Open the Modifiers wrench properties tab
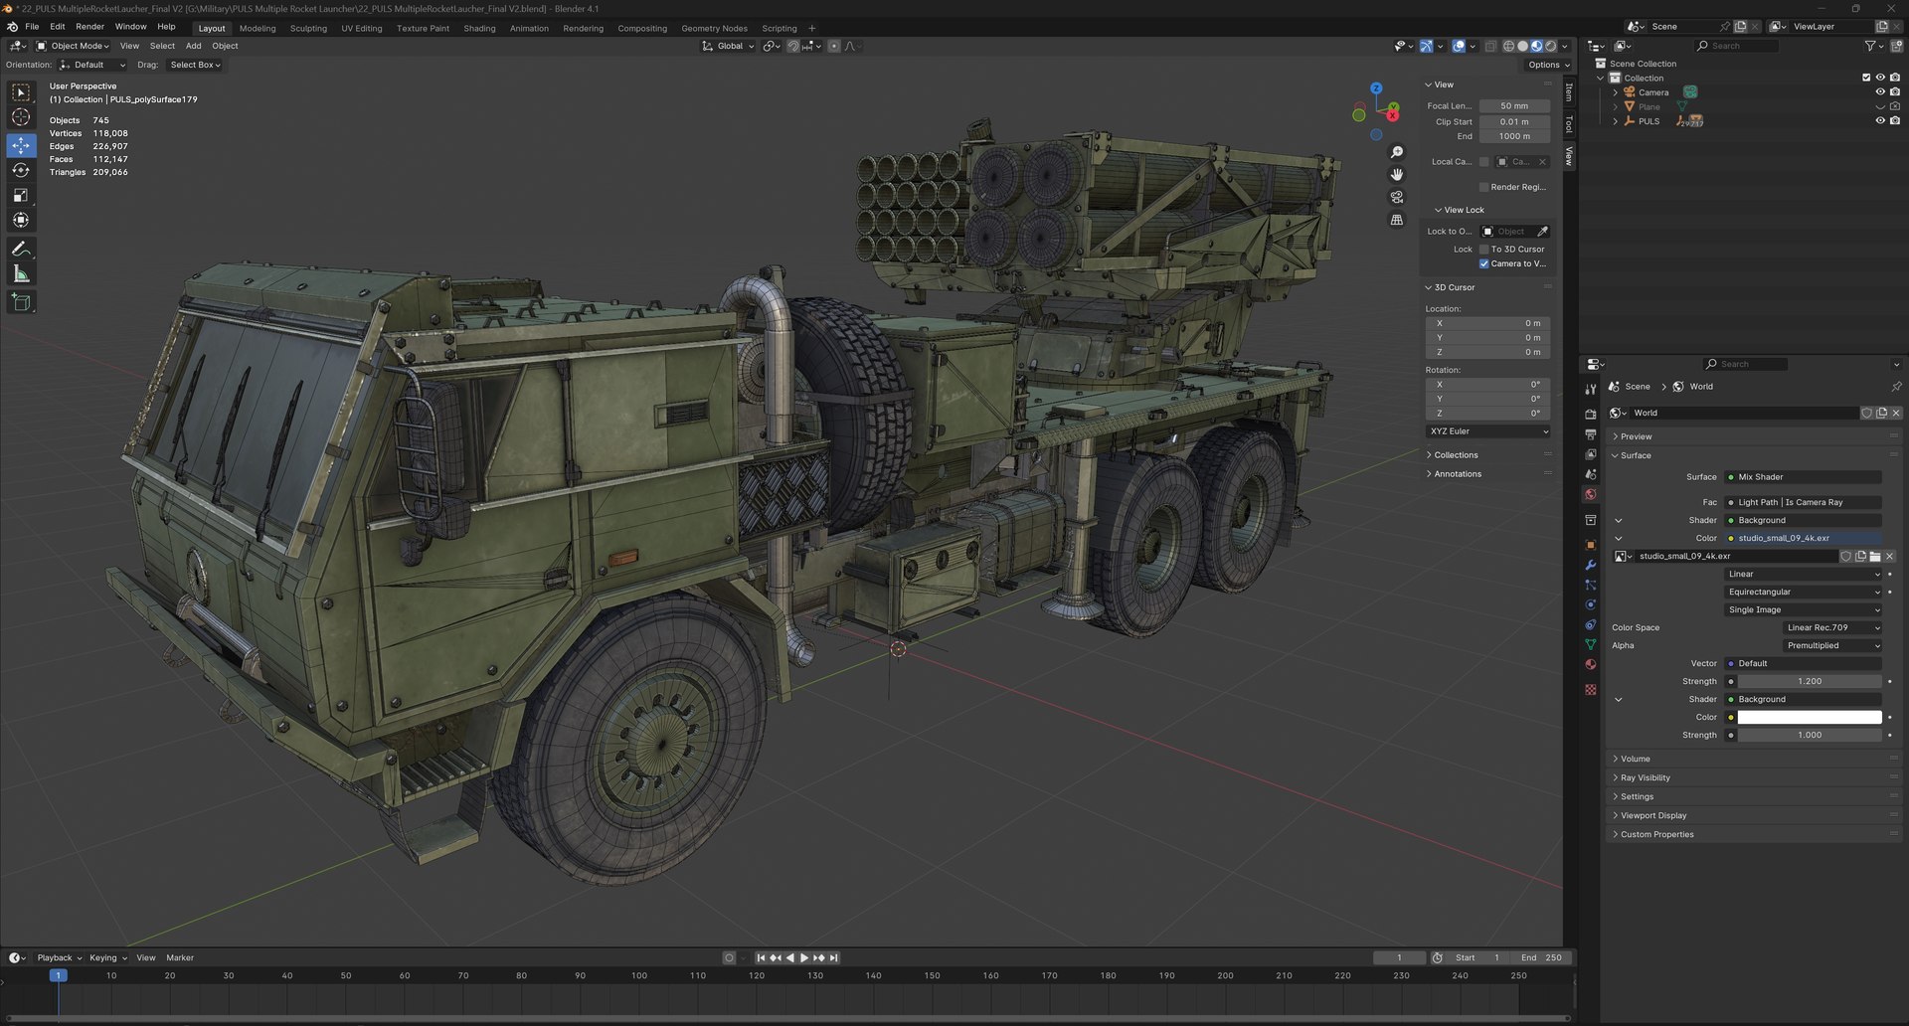This screenshot has width=1909, height=1026. coord(1591,565)
